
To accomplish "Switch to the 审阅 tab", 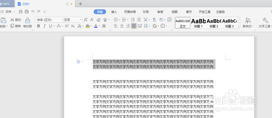I will pos(160,12).
